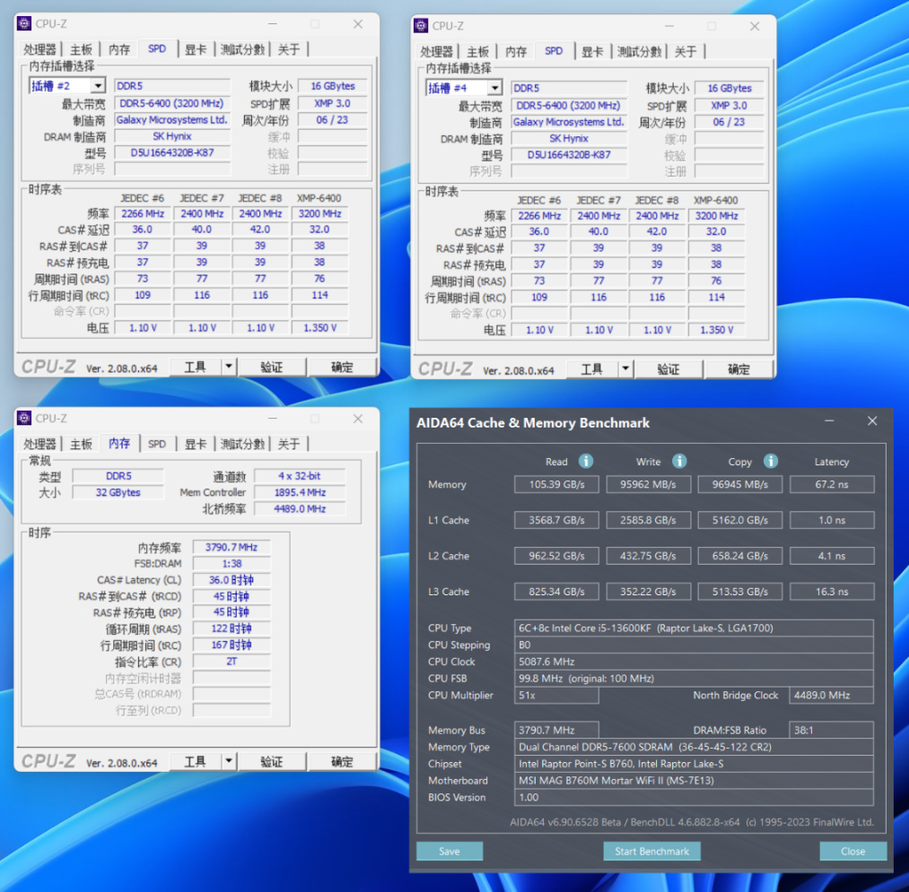This screenshot has width=909, height=892.
Task: Click Close button in AIDA64 benchmark
Action: 852,851
